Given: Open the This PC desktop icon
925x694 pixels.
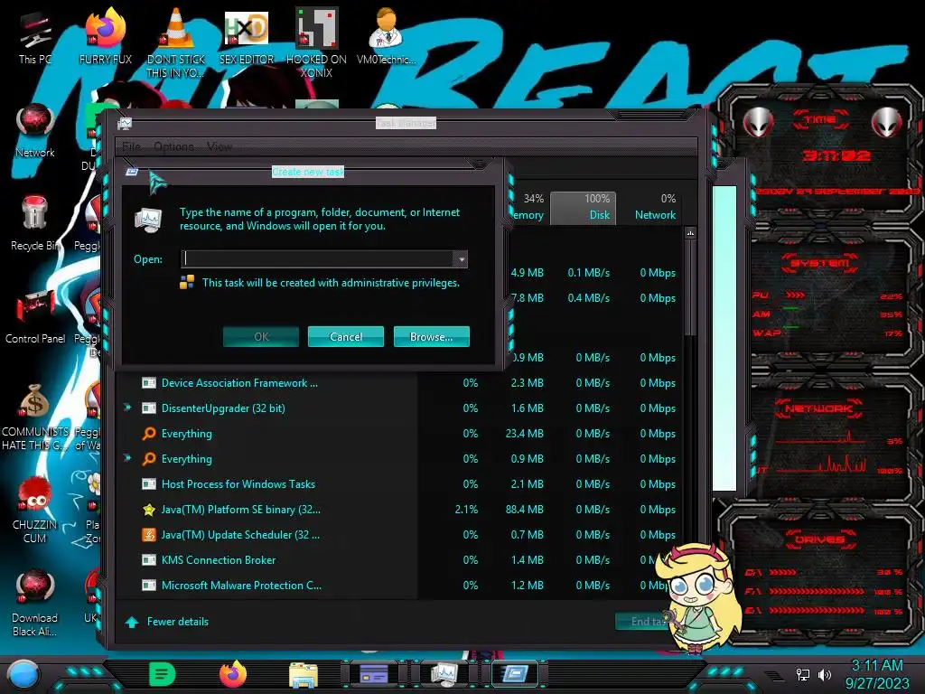Looking at the screenshot, I should coord(35,38).
